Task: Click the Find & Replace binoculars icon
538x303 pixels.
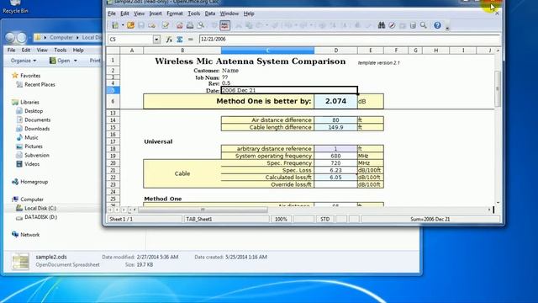Action: [381, 25]
